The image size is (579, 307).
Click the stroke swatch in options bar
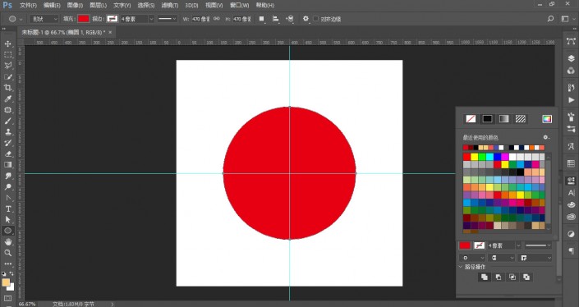113,19
